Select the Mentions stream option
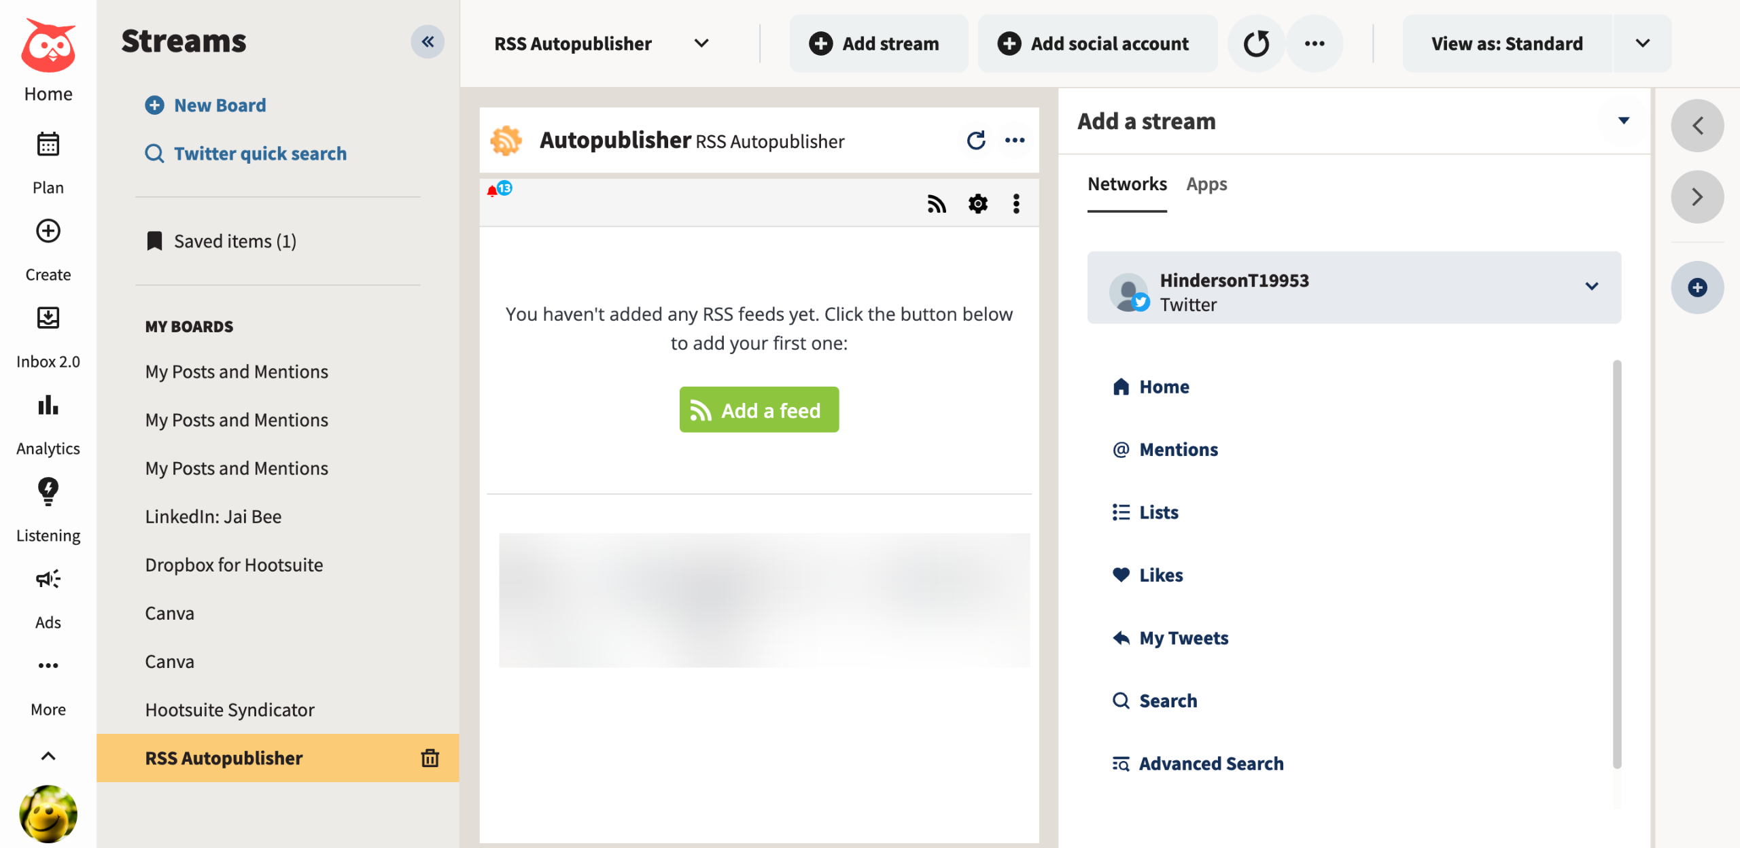This screenshot has height=848, width=1740. click(1178, 450)
